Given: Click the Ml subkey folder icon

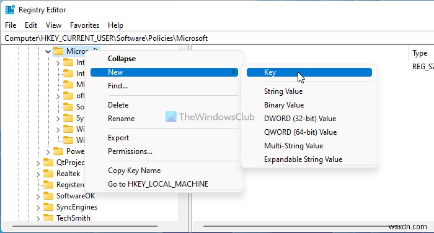Looking at the screenshot, I should pos(68,84).
